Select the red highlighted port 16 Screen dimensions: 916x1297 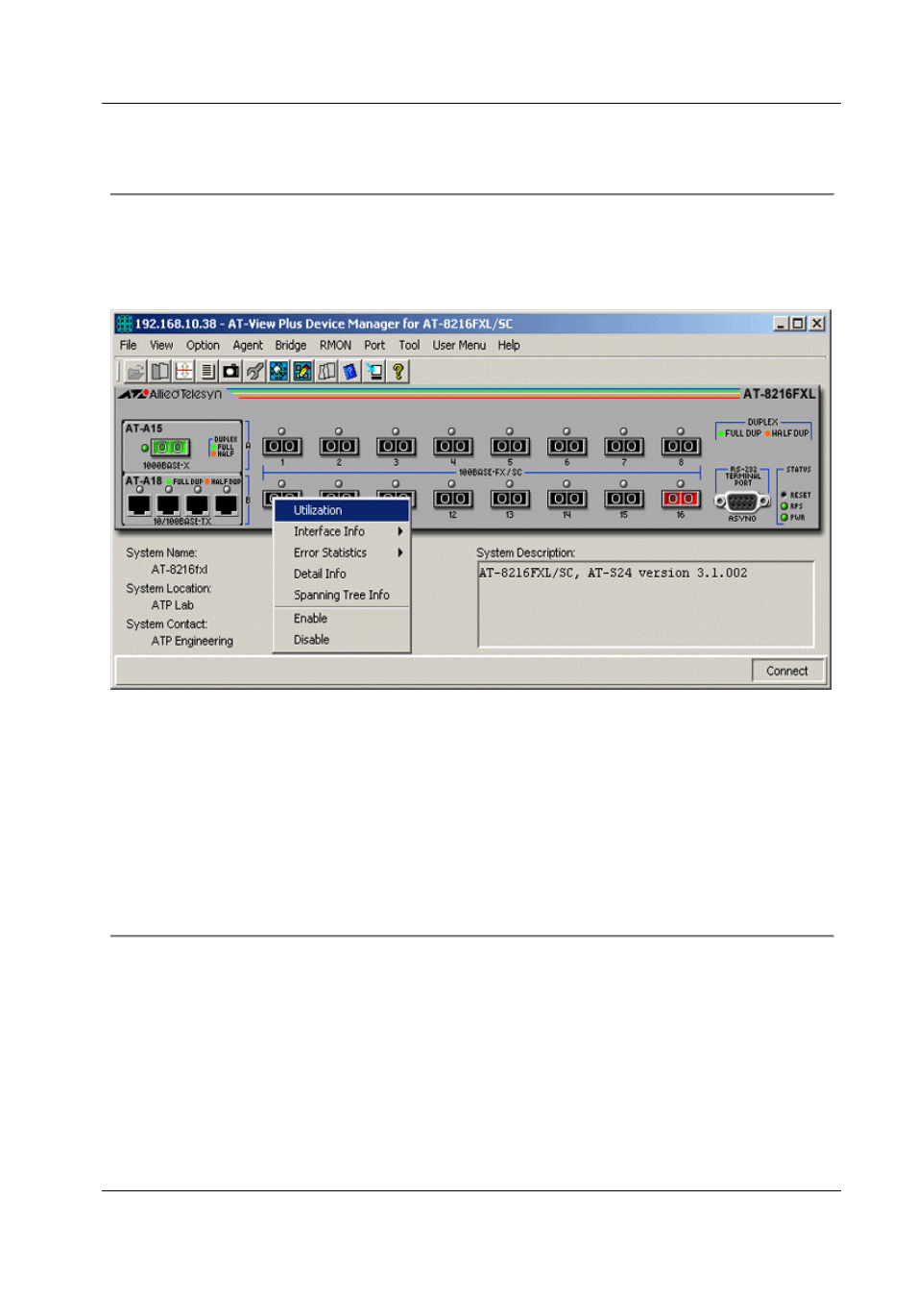681,499
